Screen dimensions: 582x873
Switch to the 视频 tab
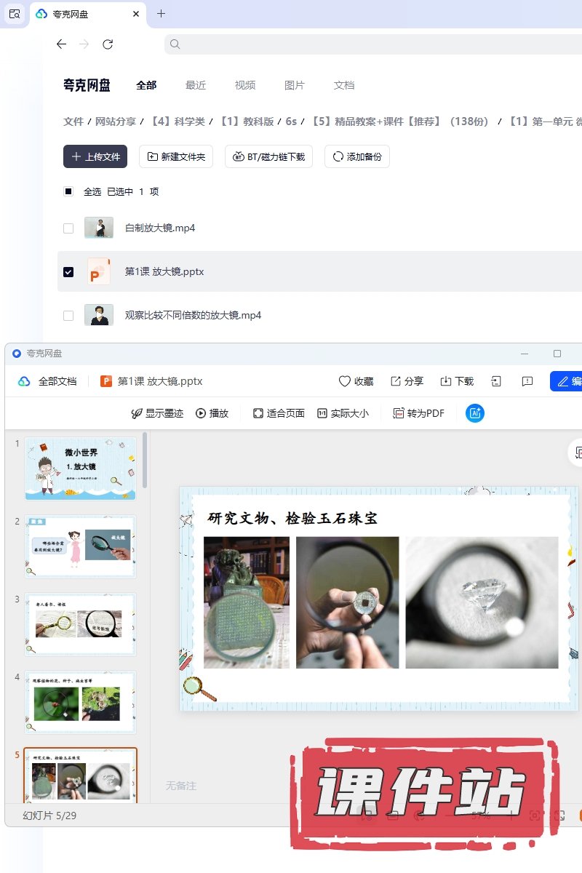click(x=245, y=85)
